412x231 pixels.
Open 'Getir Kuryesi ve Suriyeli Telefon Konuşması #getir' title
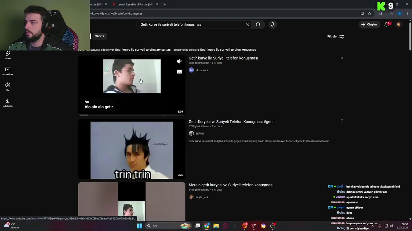point(231,122)
